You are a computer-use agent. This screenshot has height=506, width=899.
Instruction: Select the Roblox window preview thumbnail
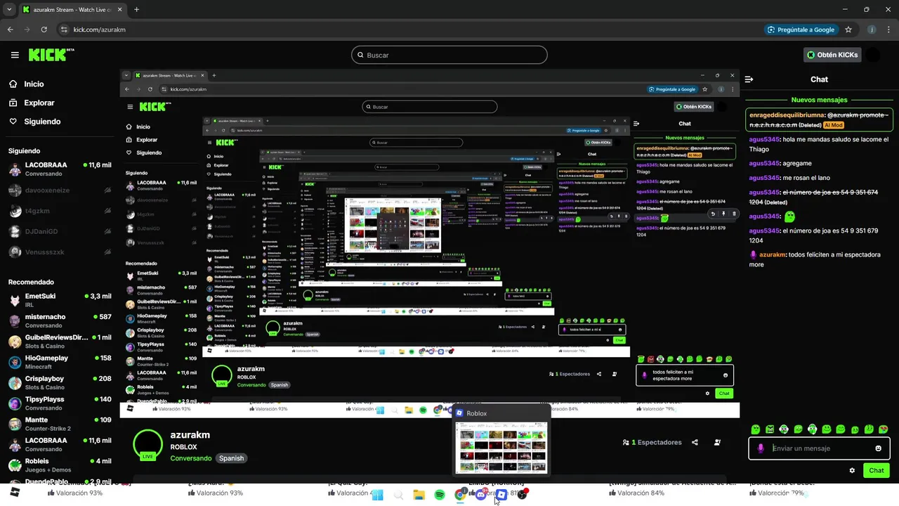501,448
